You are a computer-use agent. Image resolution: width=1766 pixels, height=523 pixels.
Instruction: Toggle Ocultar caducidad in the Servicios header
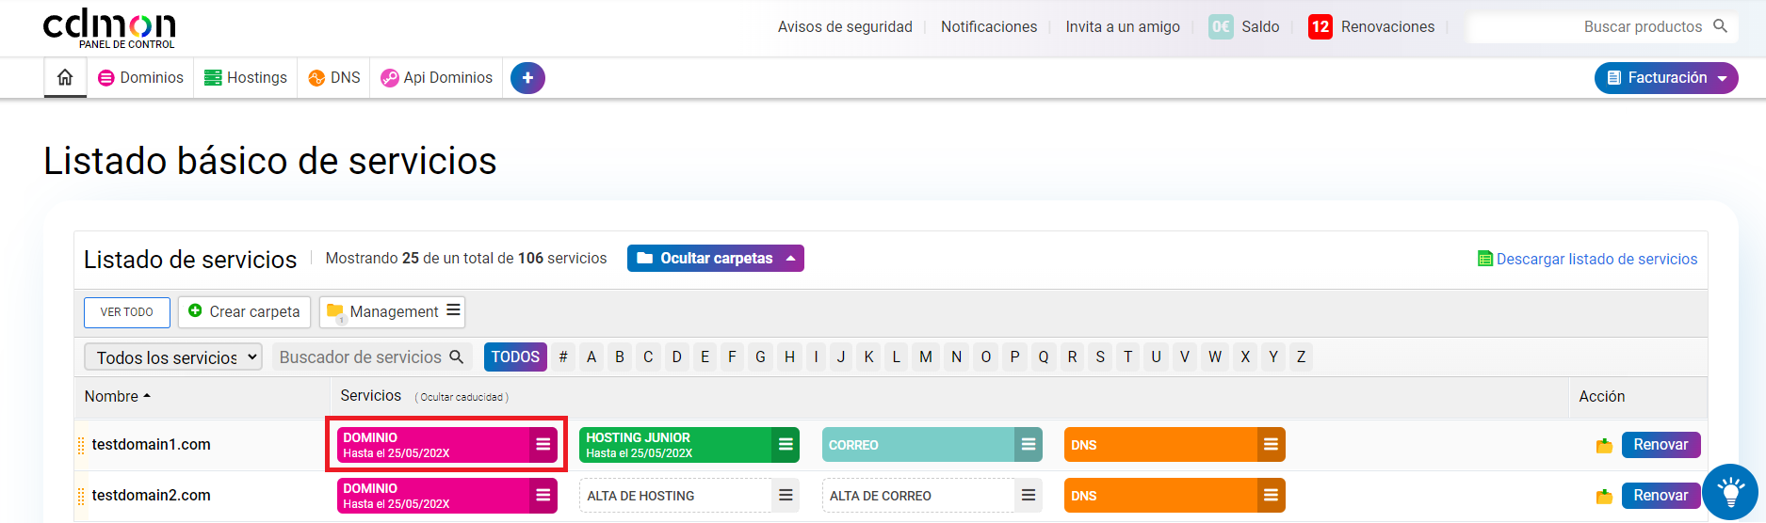(x=462, y=397)
